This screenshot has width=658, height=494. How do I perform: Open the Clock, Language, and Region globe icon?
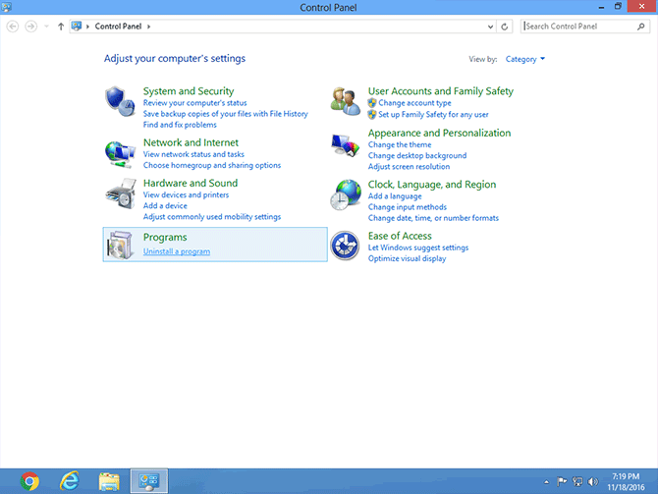(x=346, y=194)
